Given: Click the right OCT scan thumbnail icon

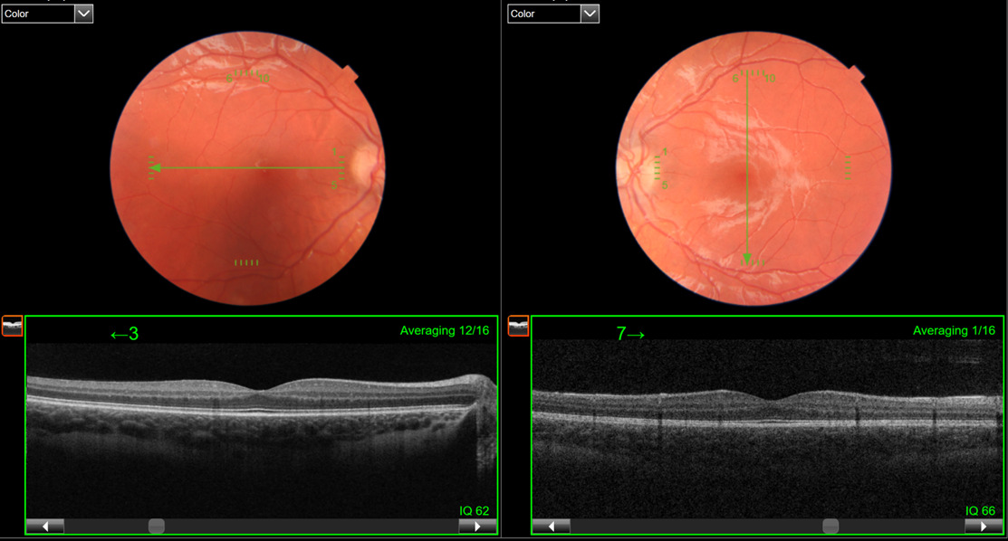Looking at the screenshot, I should click(518, 326).
